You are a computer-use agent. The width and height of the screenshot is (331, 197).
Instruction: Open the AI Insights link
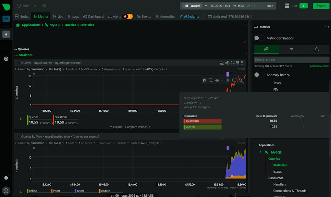click(190, 17)
